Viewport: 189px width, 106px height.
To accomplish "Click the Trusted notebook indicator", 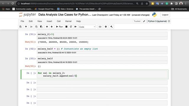I will [137, 21].
